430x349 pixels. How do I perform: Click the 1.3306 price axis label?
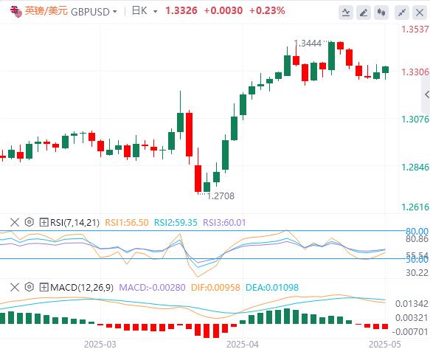coord(415,72)
